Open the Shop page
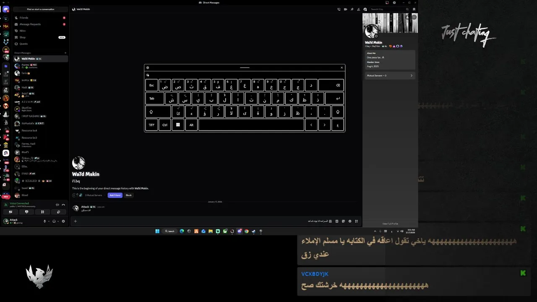537x302 pixels. pyautogui.click(x=40, y=37)
